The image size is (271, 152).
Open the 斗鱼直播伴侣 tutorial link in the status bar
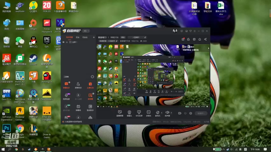[x=73, y=122]
